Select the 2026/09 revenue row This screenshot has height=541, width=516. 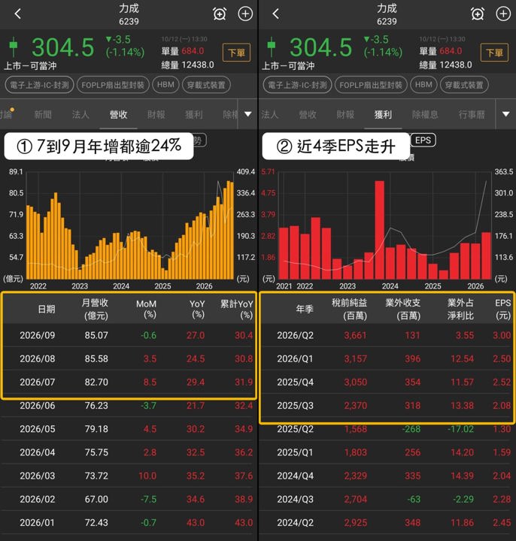129,335
